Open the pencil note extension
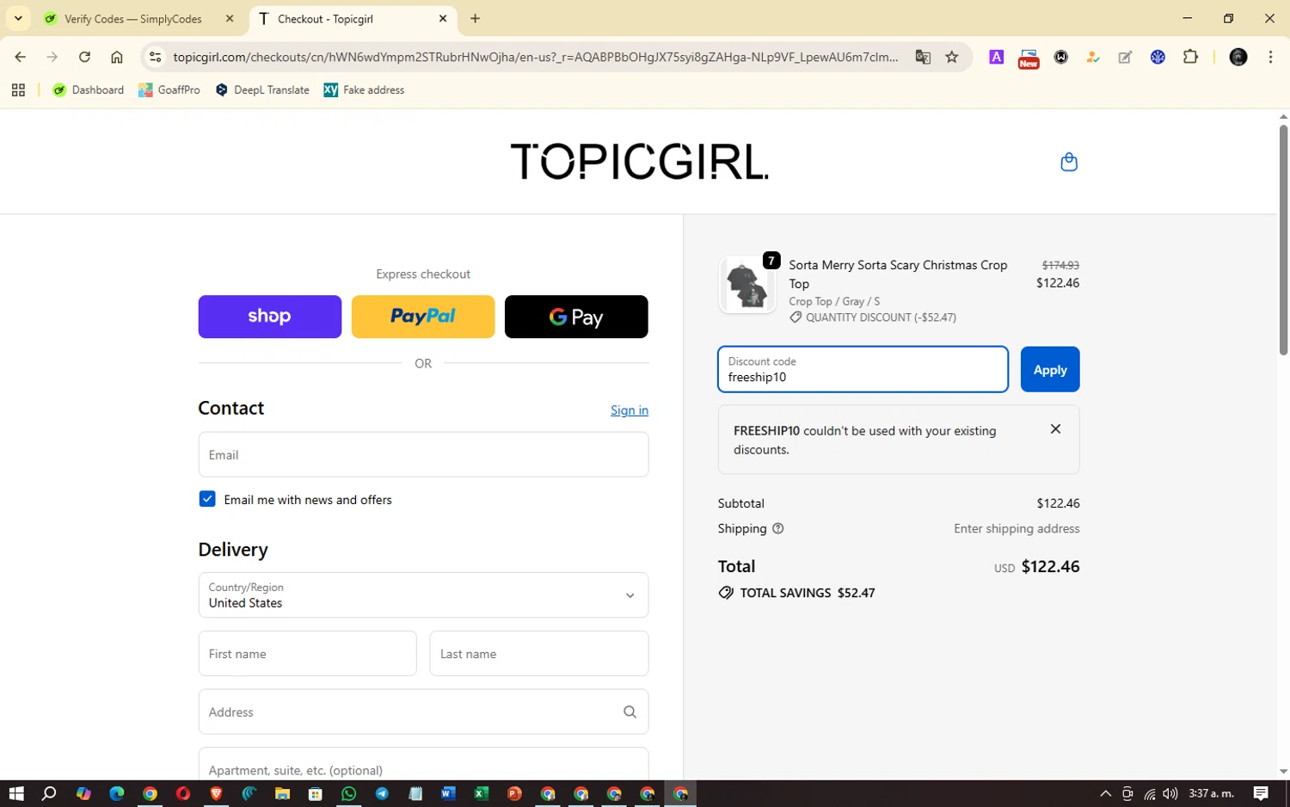Image resolution: width=1290 pixels, height=807 pixels. (1125, 57)
